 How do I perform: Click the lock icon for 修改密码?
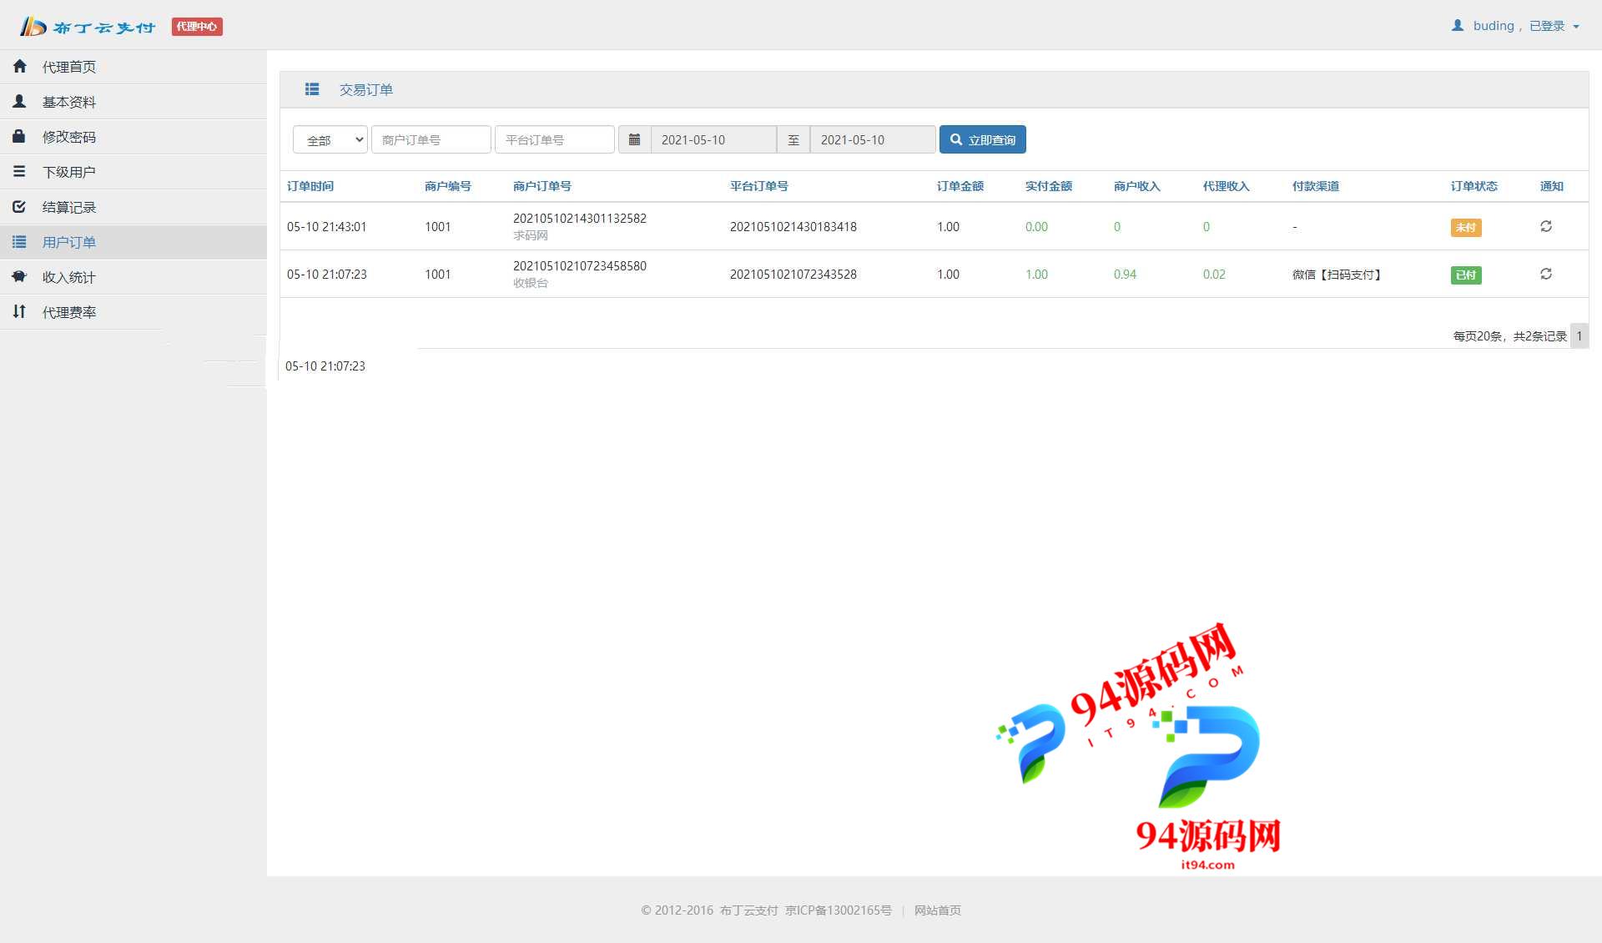[x=19, y=136]
